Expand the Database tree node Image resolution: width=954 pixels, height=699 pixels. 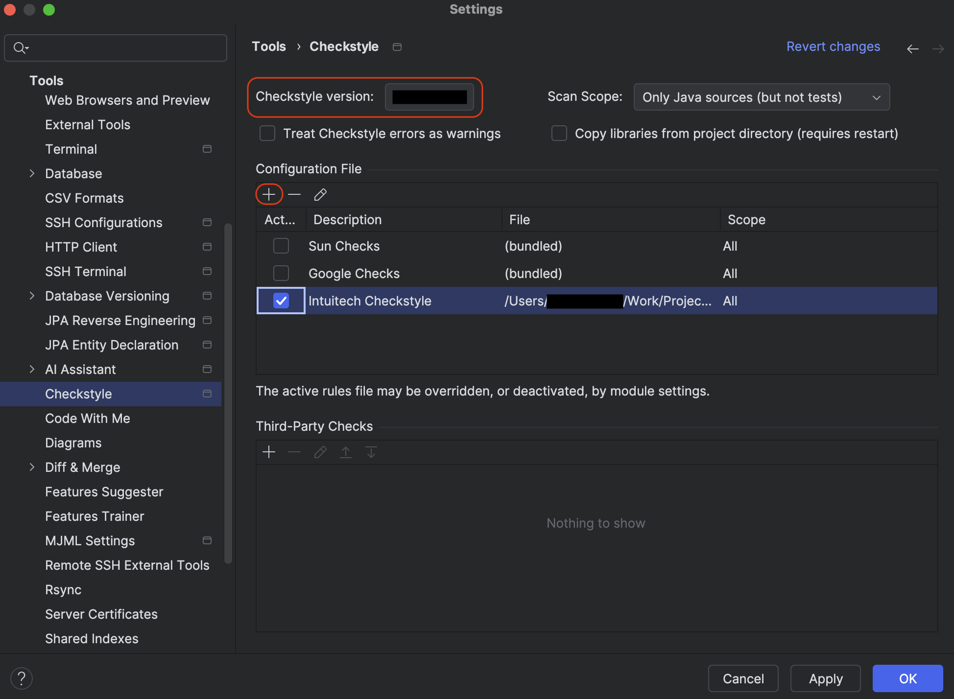(x=32, y=173)
